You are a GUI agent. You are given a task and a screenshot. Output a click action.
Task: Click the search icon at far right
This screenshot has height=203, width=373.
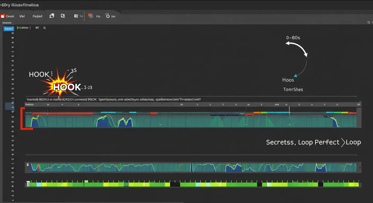coord(368,23)
